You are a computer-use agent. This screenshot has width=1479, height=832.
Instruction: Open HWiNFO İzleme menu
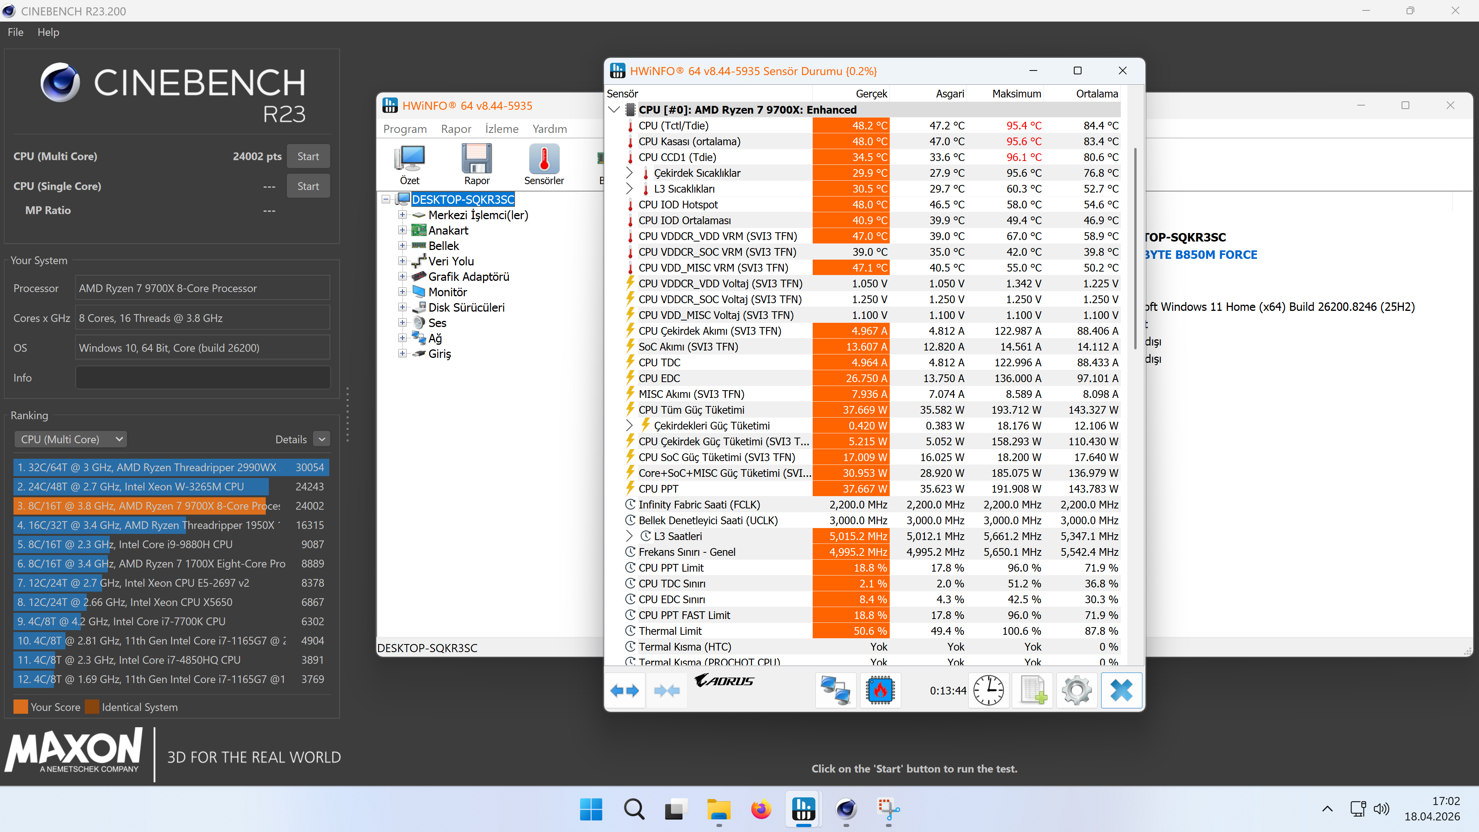[x=502, y=129]
